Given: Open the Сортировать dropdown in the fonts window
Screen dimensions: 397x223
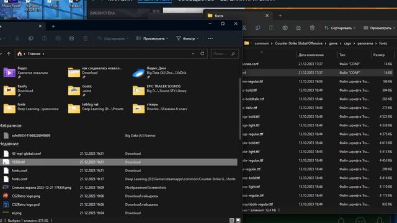Looking at the screenshot, I should (340, 28).
